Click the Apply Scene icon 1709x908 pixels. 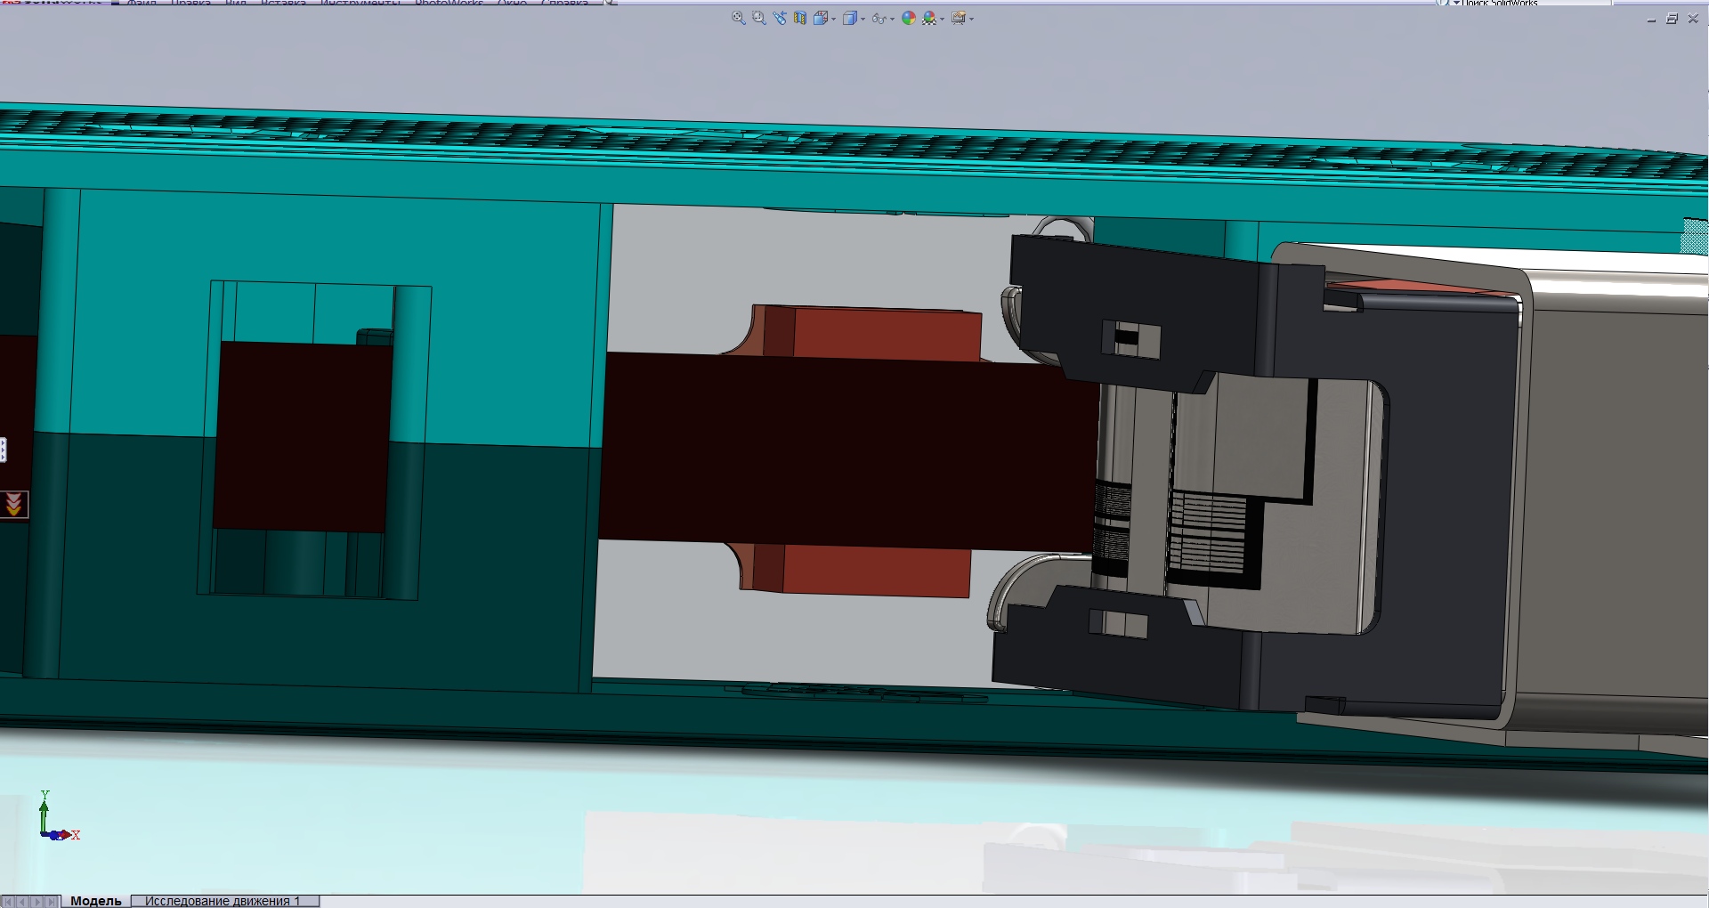930,18
